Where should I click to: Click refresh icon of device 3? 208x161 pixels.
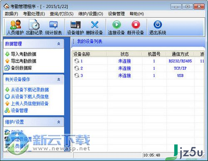point(77,75)
